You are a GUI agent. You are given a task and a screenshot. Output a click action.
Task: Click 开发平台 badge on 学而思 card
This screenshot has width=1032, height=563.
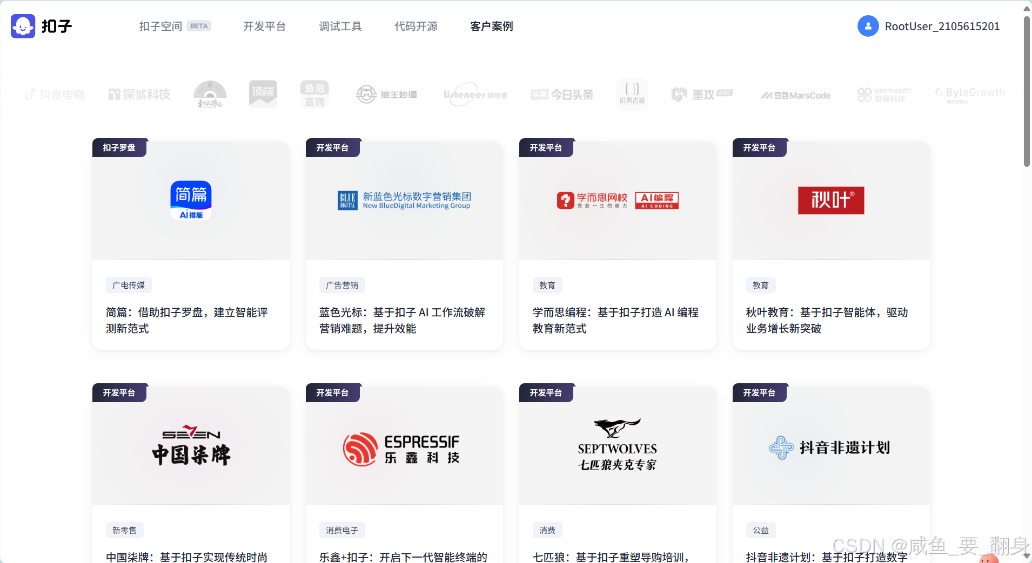(546, 147)
